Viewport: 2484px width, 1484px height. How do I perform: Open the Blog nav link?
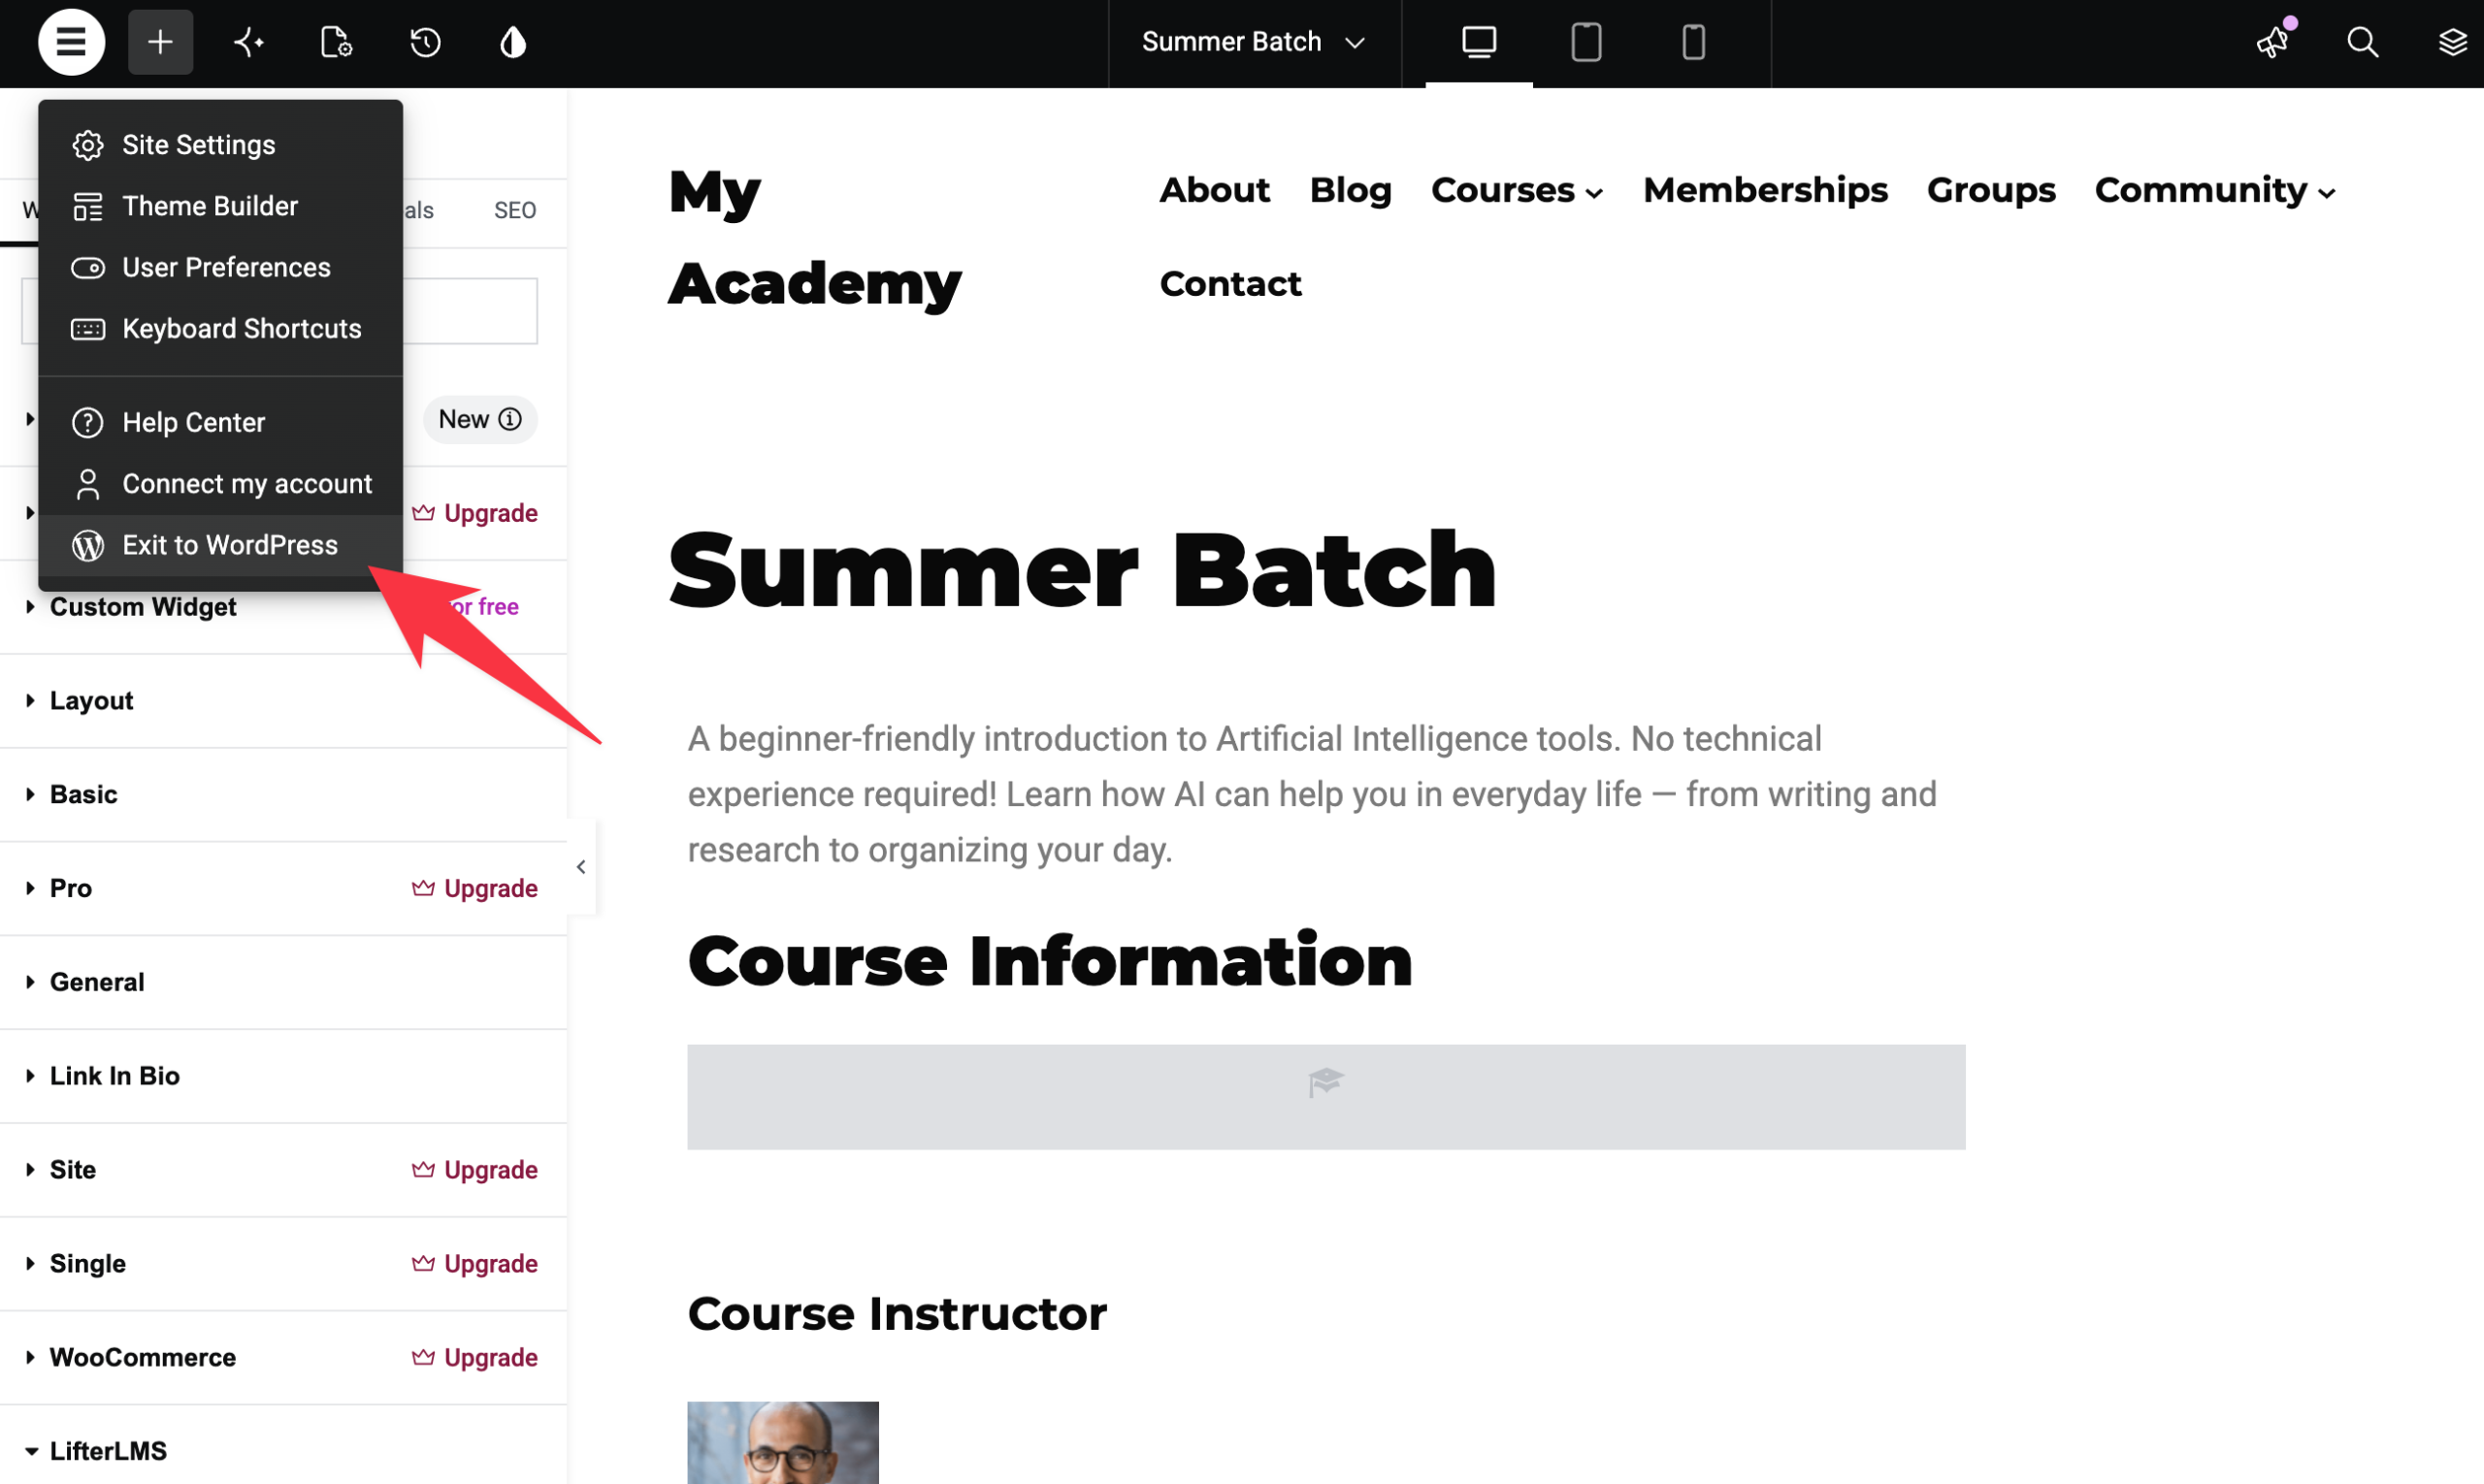coord(1351,190)
